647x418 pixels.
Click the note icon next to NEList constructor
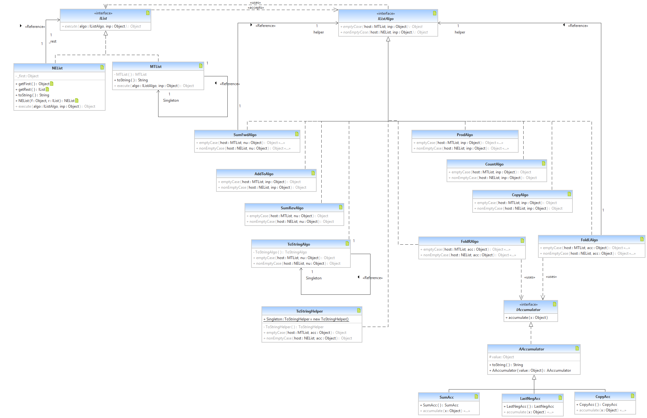(x=77, y=100)
